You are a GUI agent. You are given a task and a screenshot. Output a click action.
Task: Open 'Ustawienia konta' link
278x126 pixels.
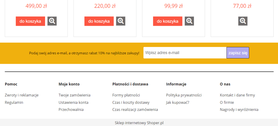click(73, 102)
